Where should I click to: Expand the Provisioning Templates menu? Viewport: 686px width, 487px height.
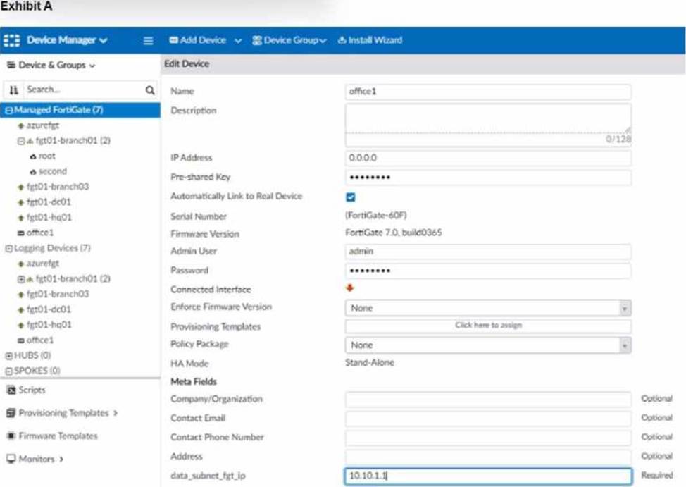tap(63, 413)
